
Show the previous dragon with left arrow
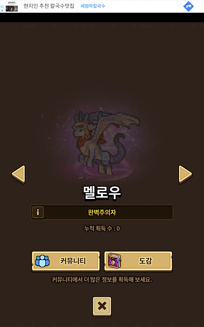tap(18, 174)
